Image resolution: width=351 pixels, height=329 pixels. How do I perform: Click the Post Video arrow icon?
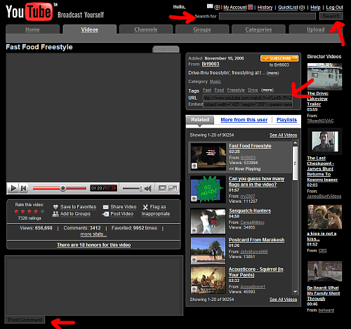[x=105, y=214]
